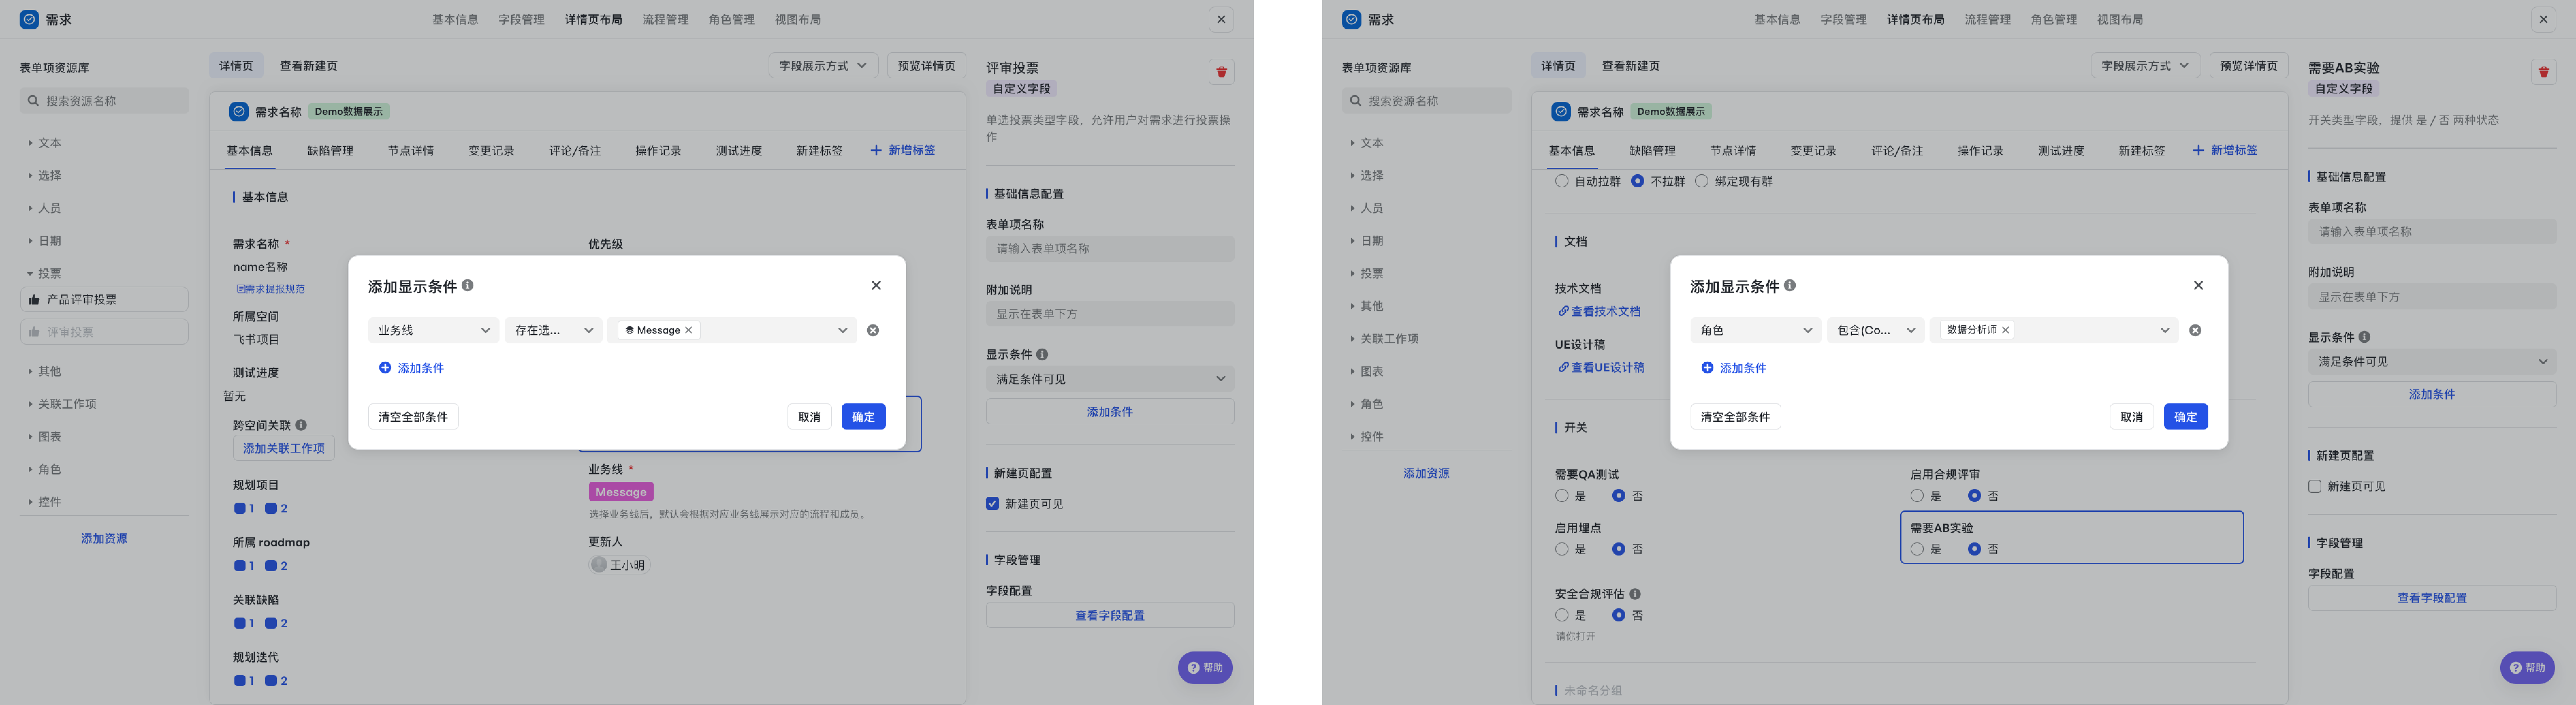Click trash delete icon in left window

(x=1221, y=72)
